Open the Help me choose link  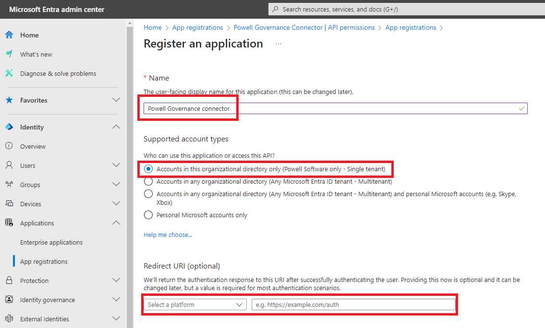coord(168,234)
